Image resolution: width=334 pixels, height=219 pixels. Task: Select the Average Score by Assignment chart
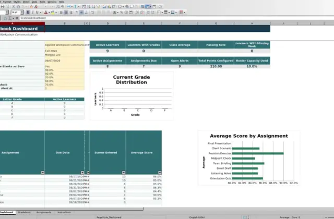click(249, 158)
